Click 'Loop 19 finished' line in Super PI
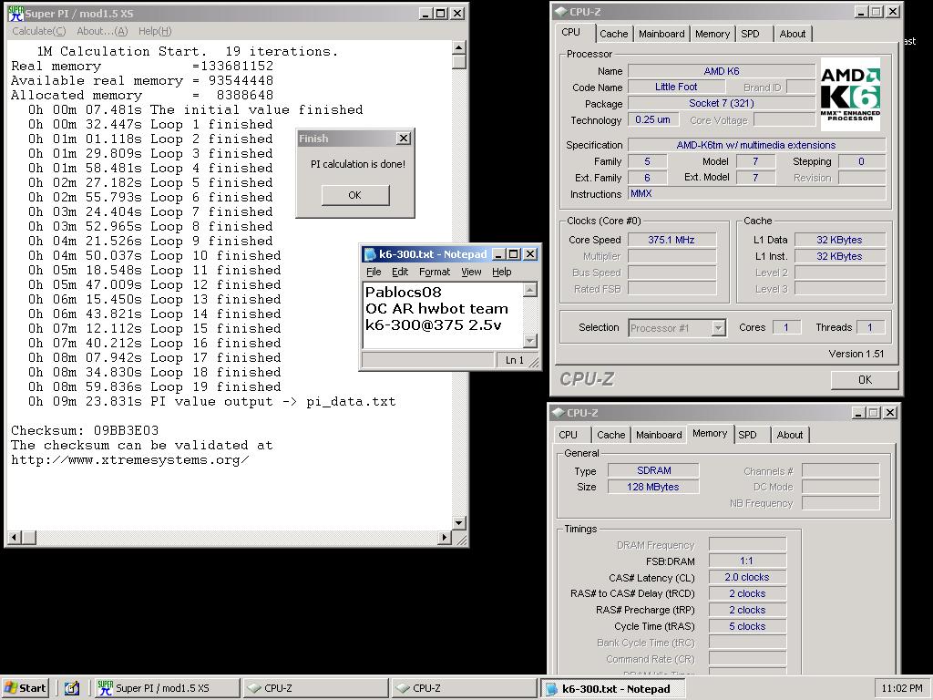Viewport: 933px width, 700px height. pyautogui.click(x=155, y=386)
